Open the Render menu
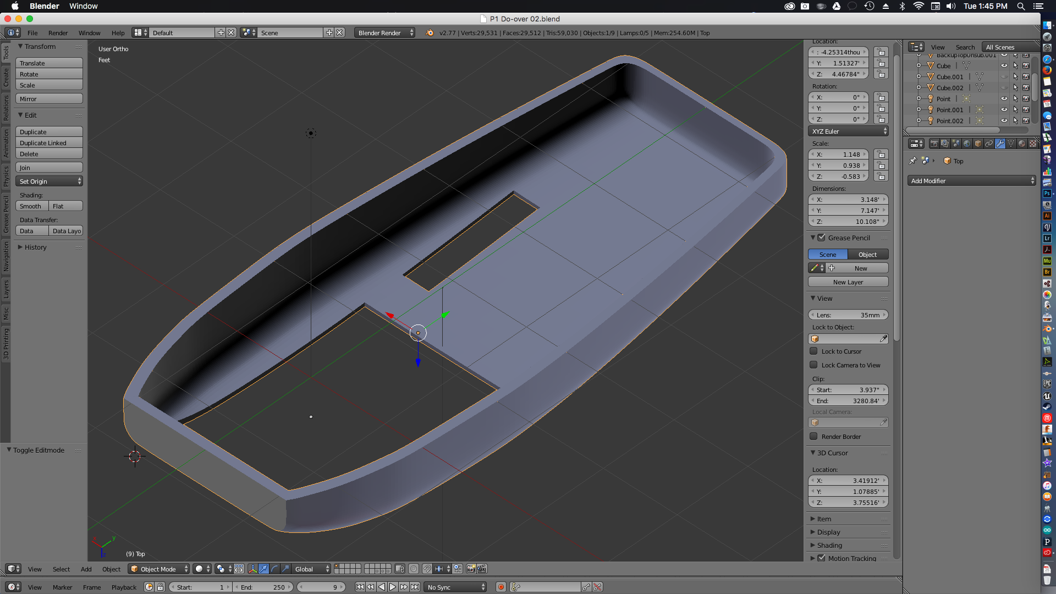This screenshot has height=594, width=1056. [x=58, y=32]
